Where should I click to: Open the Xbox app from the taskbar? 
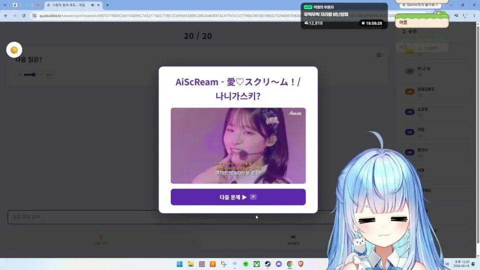pyautogui.click(x=256, y=264)
